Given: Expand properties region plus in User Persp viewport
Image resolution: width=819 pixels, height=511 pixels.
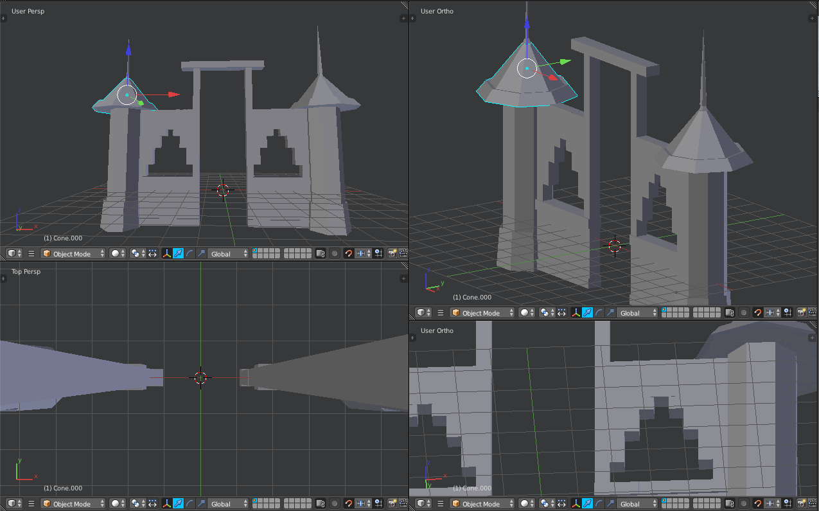Looking at the screenshot, I should click(403, 19).
